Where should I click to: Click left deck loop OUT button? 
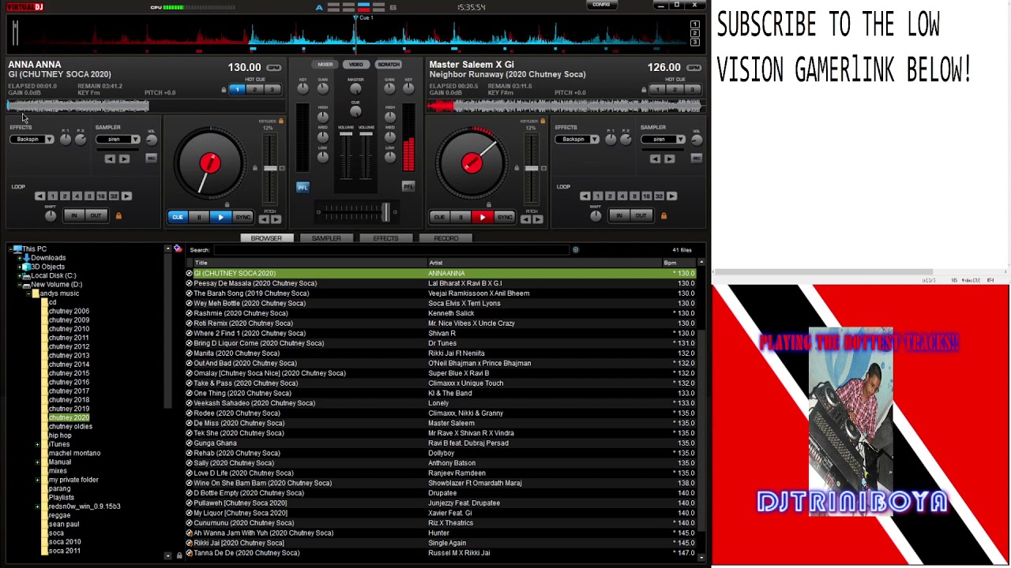[x=96, y=215]
